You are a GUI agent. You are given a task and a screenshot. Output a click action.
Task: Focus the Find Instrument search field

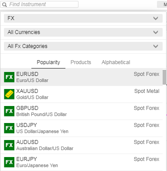pos(39,4)
